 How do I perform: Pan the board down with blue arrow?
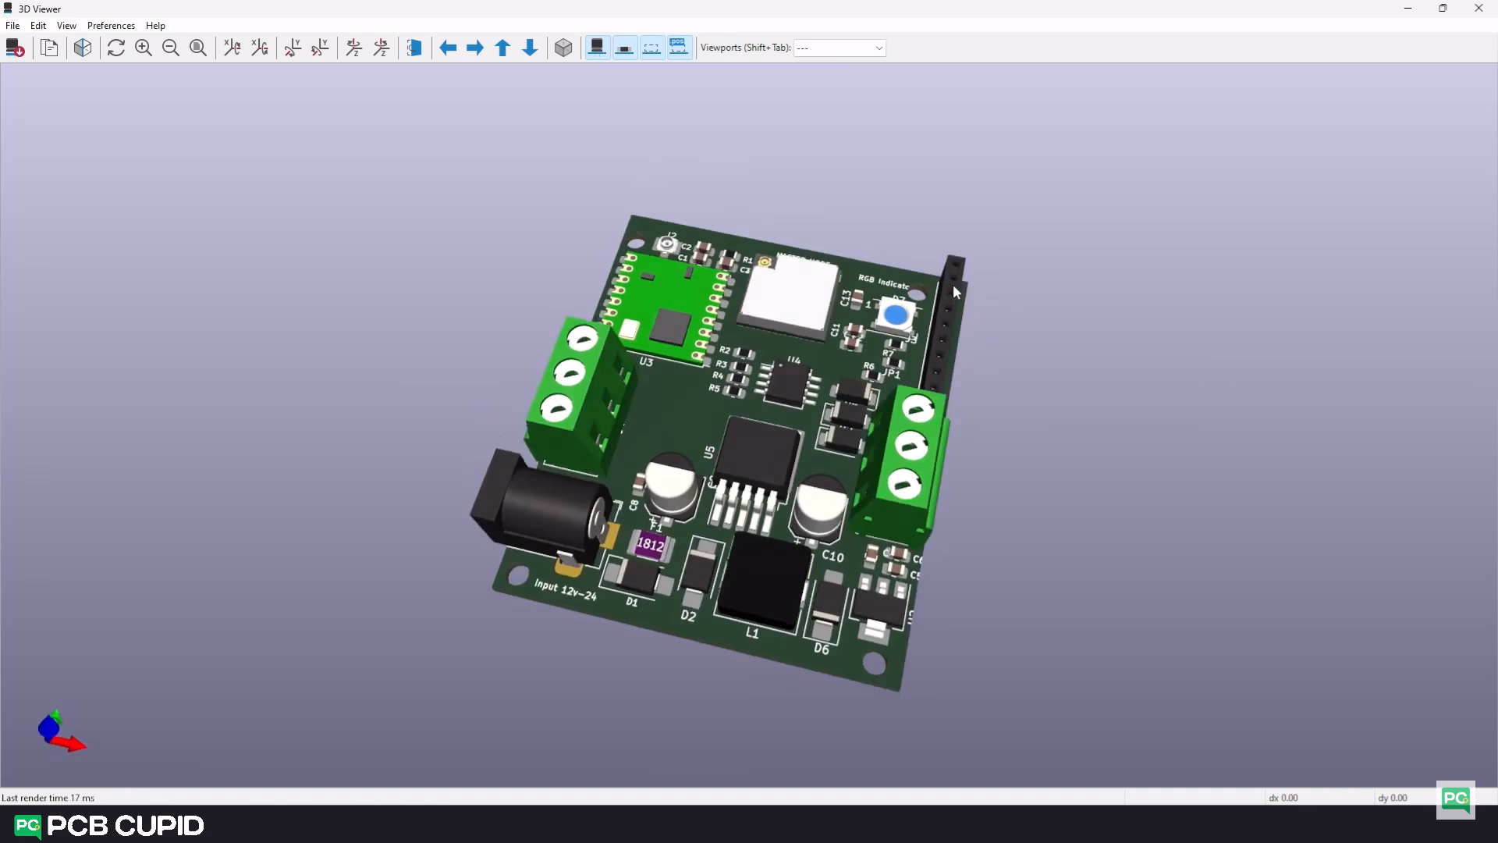click(x=530, y=48)
